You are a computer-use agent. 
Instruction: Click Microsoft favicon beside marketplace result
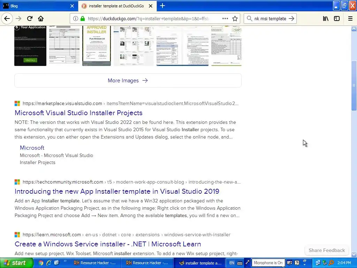(17, 103)
